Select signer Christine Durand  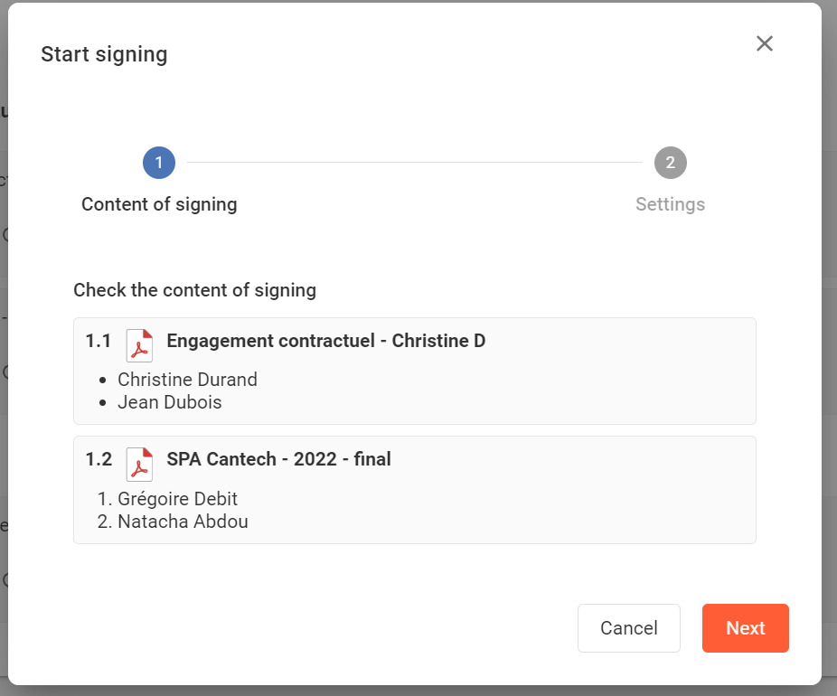click(x=187, y=380)
